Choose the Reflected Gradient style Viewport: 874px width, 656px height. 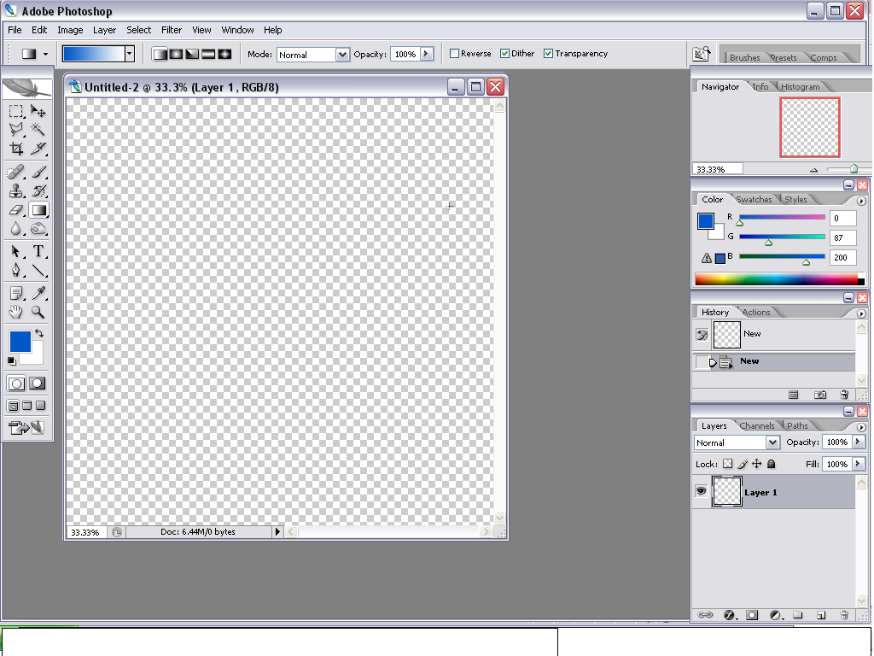(x=208, y=54)
